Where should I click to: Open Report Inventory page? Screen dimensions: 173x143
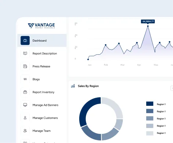click(x=43, y=92)
